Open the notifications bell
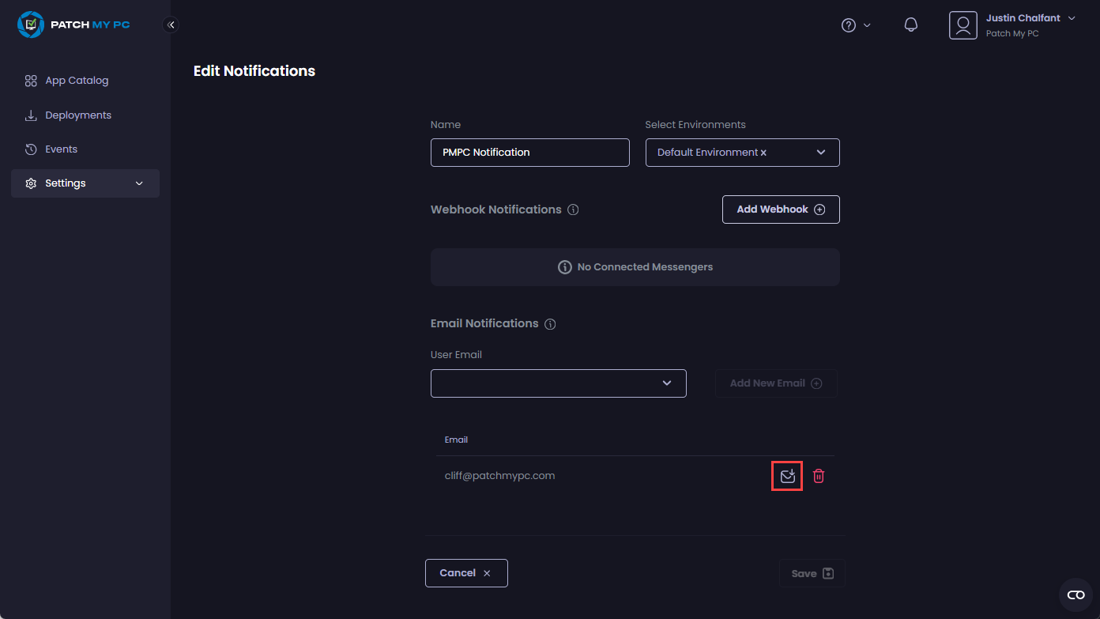 point(910,25)
